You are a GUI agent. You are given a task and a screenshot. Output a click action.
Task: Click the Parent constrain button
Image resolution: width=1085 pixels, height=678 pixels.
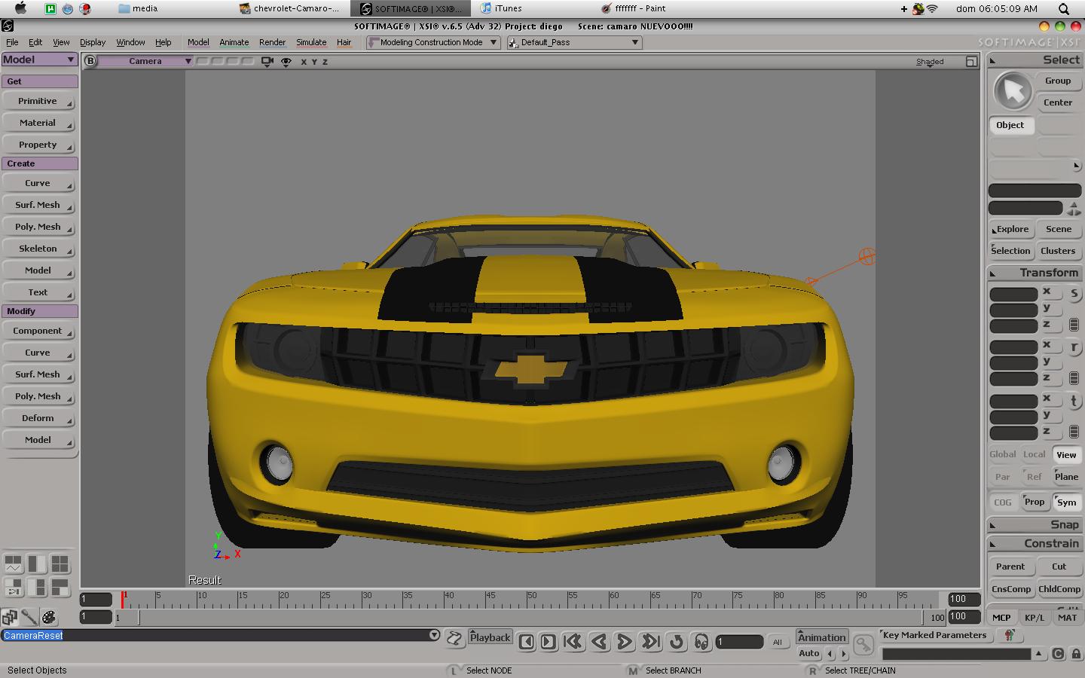pos(1010,567)
